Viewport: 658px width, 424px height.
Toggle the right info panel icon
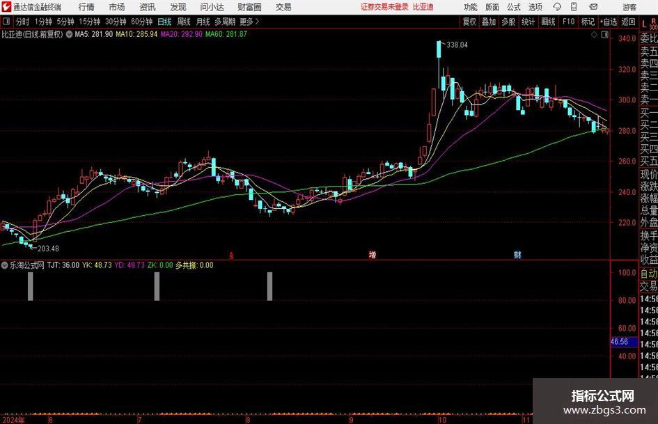coord(604,35)
